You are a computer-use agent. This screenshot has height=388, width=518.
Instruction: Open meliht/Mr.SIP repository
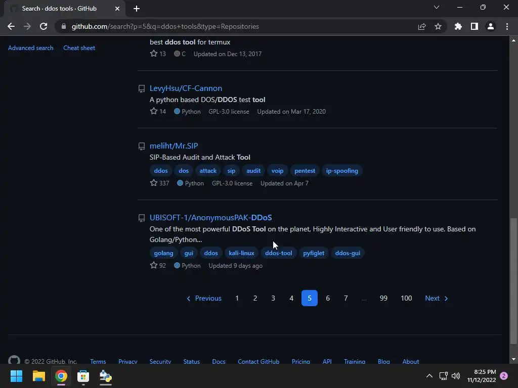[x=174, y=146]
